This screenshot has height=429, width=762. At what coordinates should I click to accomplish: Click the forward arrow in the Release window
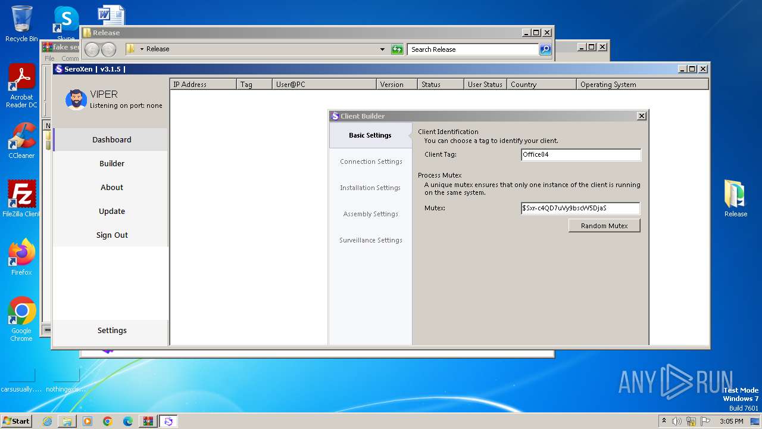108,49
